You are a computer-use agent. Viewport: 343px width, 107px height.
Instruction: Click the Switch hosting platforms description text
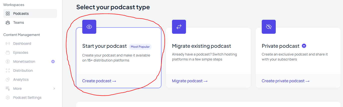click(x=204, y=57)
